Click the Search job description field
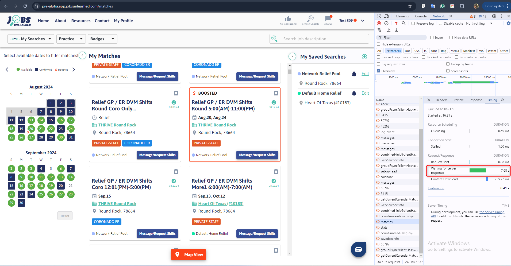 [x=319, y=39]
